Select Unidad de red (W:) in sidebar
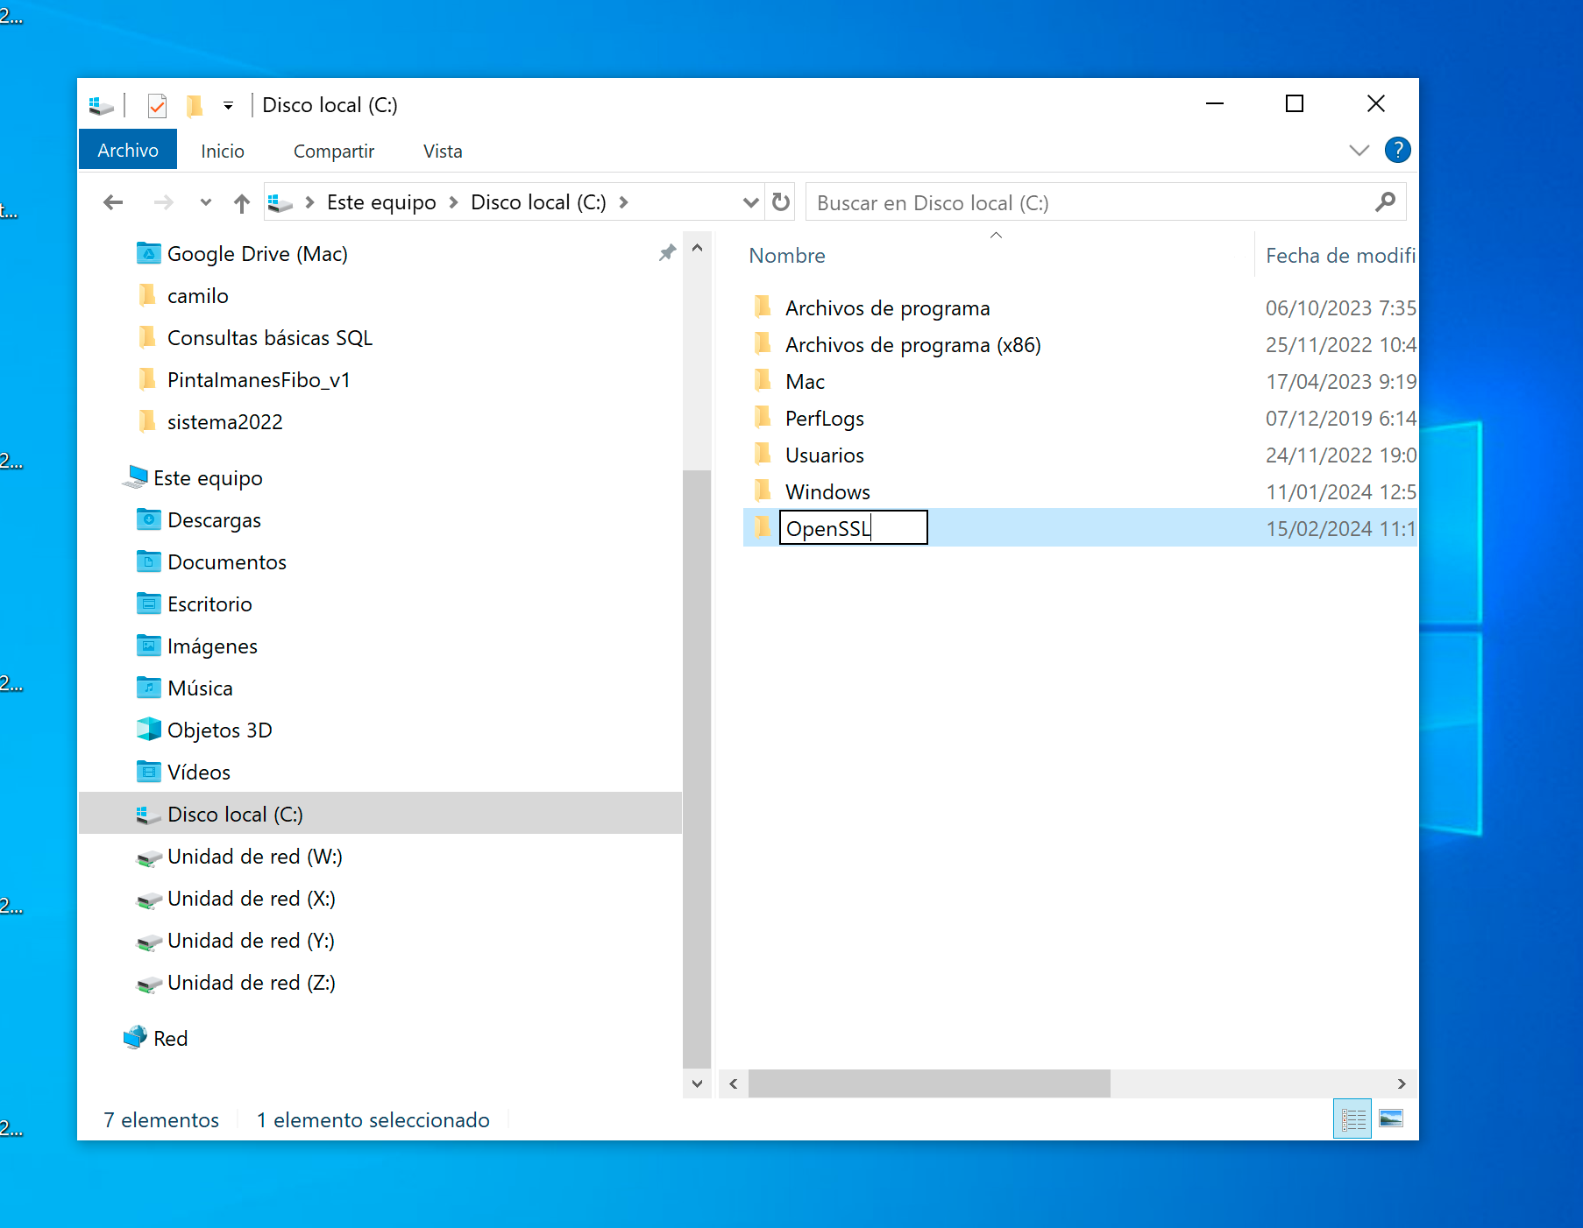The image size is (1583, 1228). point(254,857)
